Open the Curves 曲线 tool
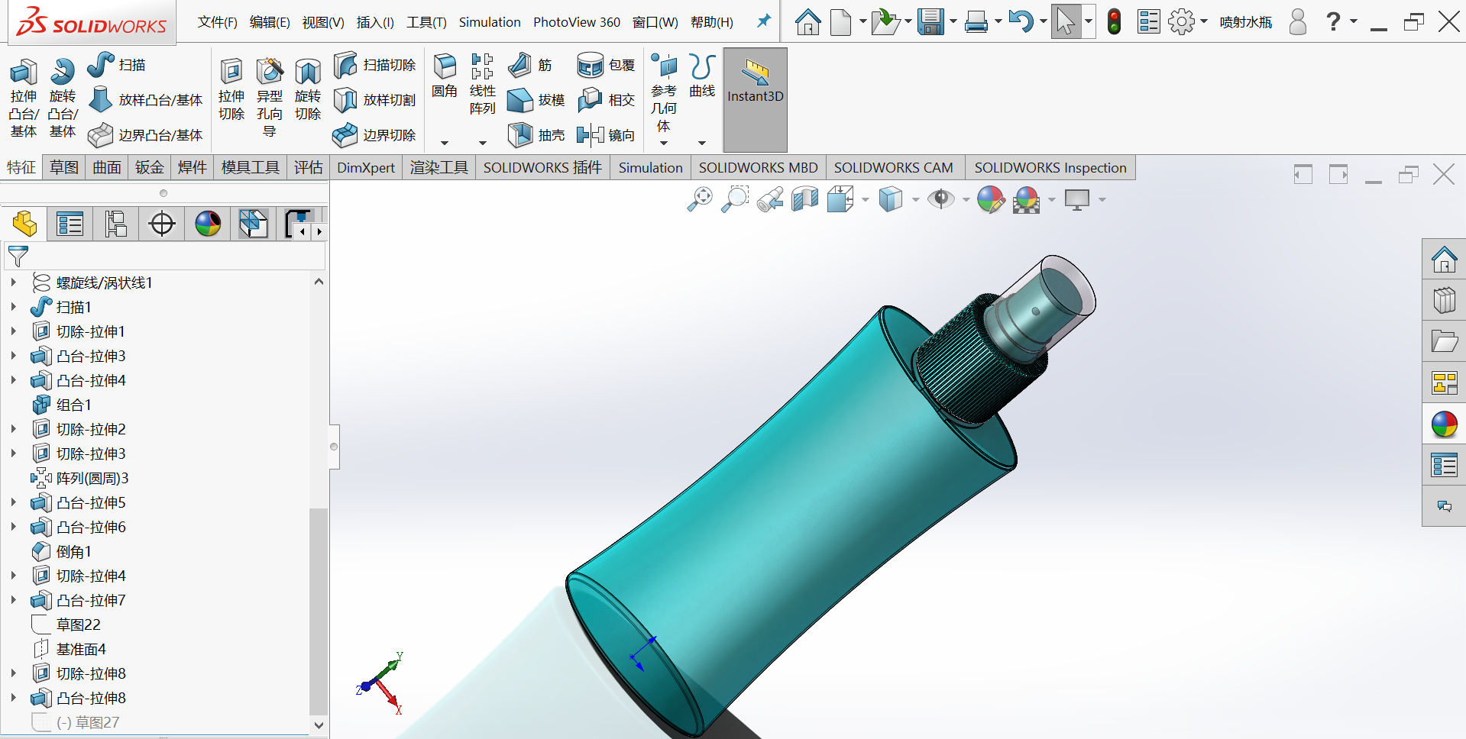Screen dimensions: 1466x739 coord(702,76)
